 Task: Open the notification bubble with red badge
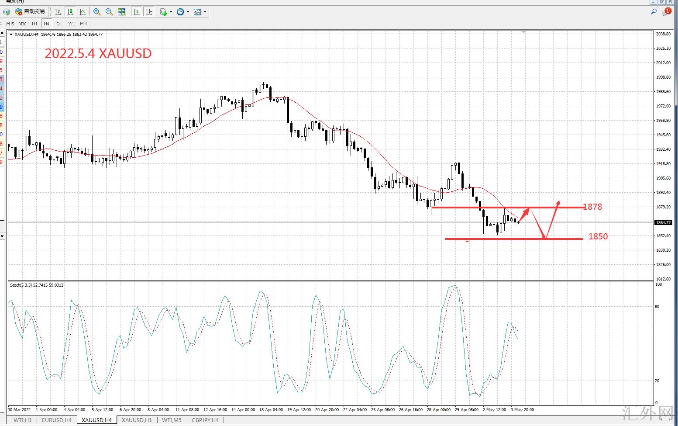pos(666,12)
